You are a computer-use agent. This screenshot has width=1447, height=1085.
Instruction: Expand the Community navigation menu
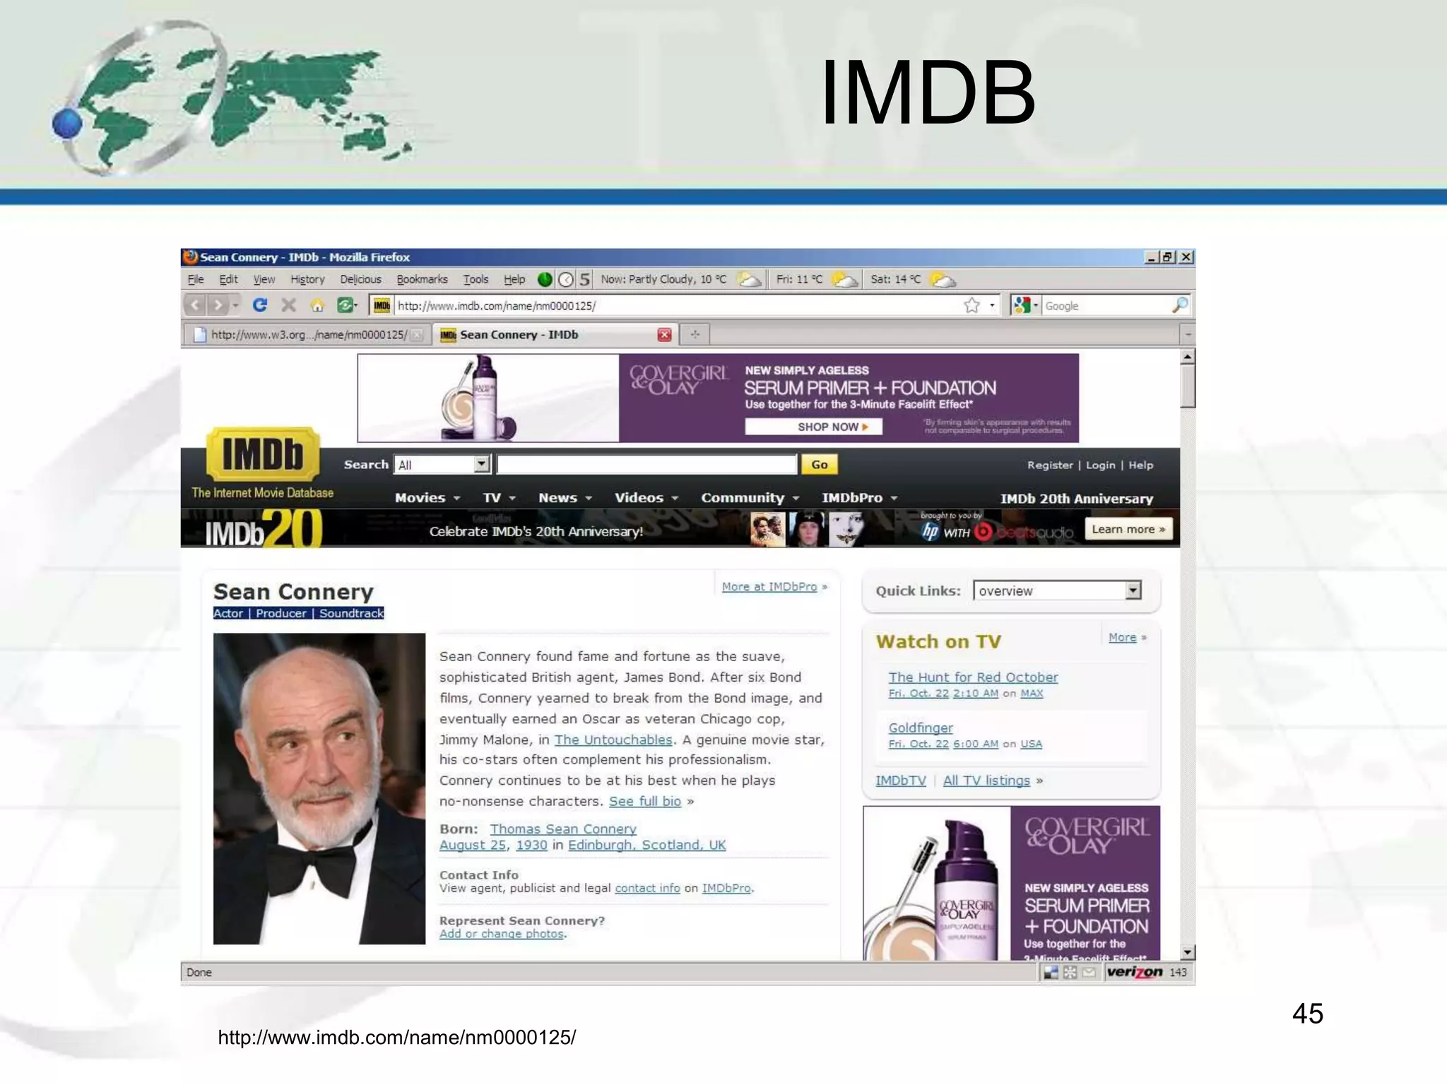750,498
